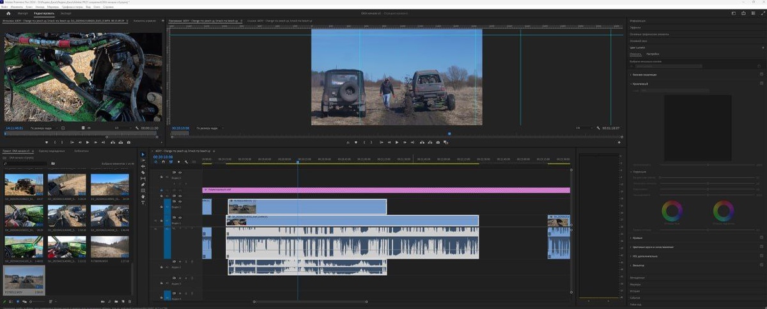Select the Type (T) tool
This screenshot has width=767, height=309.
coord(143,202)
